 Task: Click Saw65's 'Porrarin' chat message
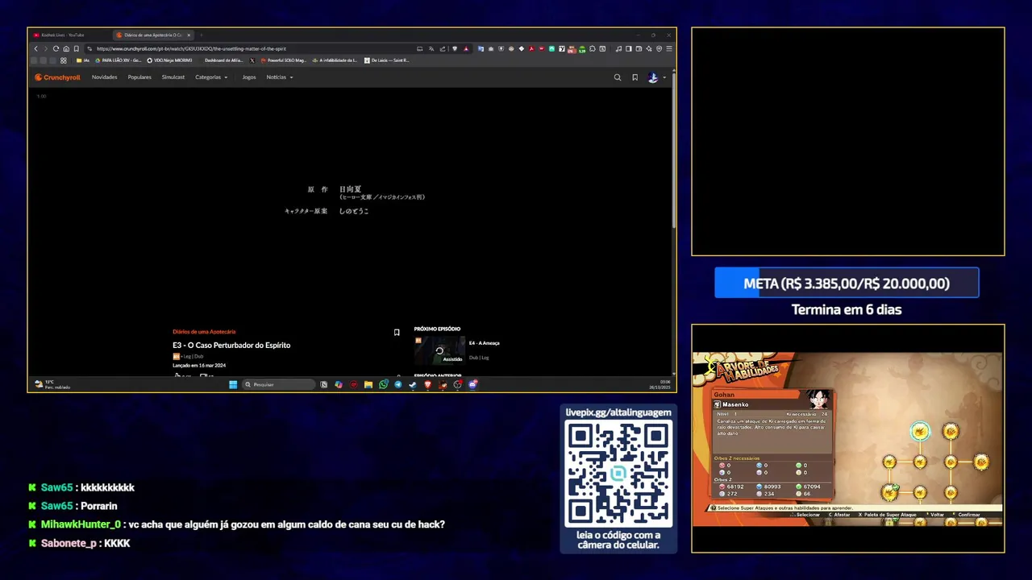(x=99, y=506)
